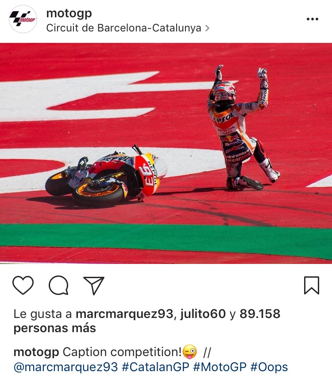Open motogp username in the caption
Screen dimensions: 332x376
[x=36, y=352]
